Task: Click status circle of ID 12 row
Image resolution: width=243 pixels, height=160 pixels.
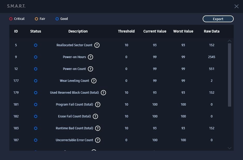Action: tap(36, 69)
